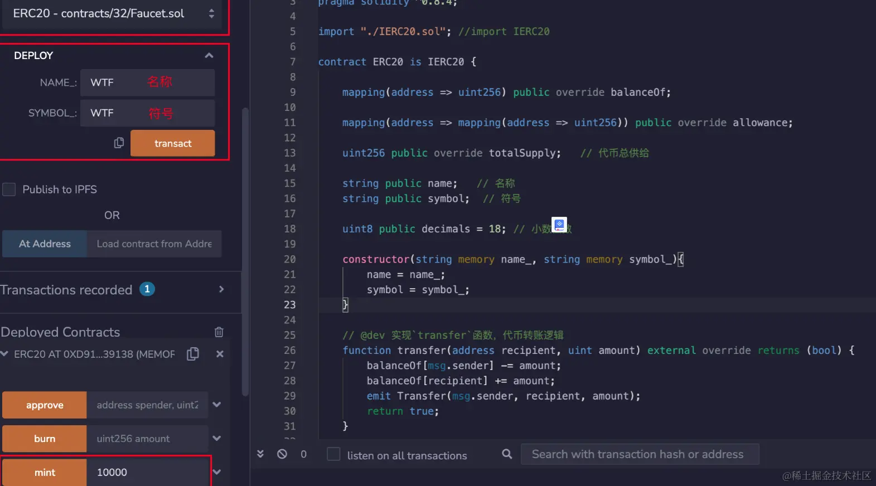Expand the Transactions recorded section

click(x=221, y=289)
